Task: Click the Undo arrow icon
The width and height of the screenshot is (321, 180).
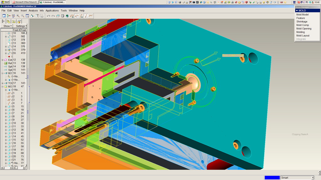Action: pyautogui.click(x=48, y=16)
